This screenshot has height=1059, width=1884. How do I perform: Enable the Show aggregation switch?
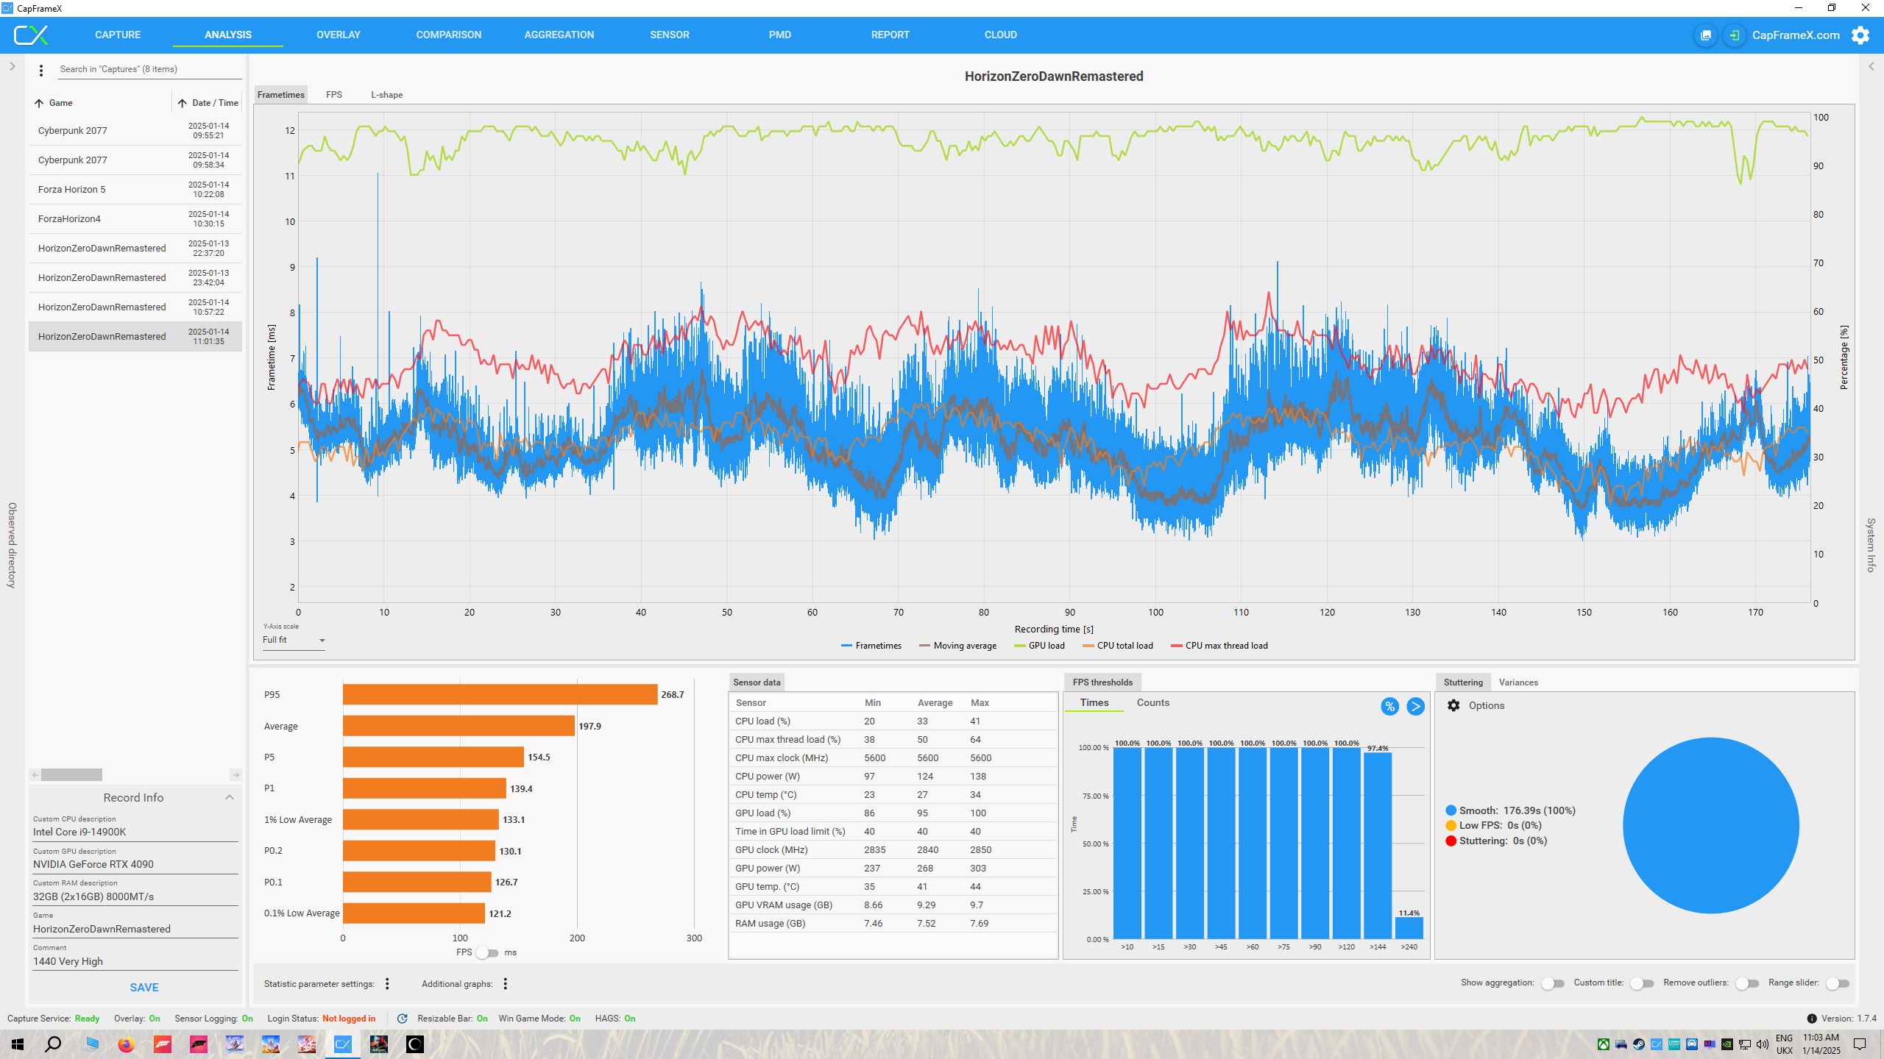pyautogui.click(x=1552, y=983)
